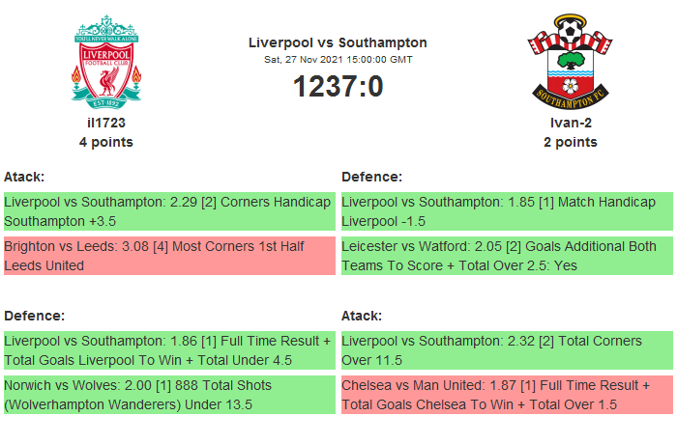Click the left Atack heading

(24, 177)
